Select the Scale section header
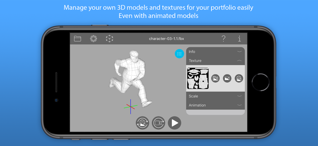318x146 pixels. 215,96
